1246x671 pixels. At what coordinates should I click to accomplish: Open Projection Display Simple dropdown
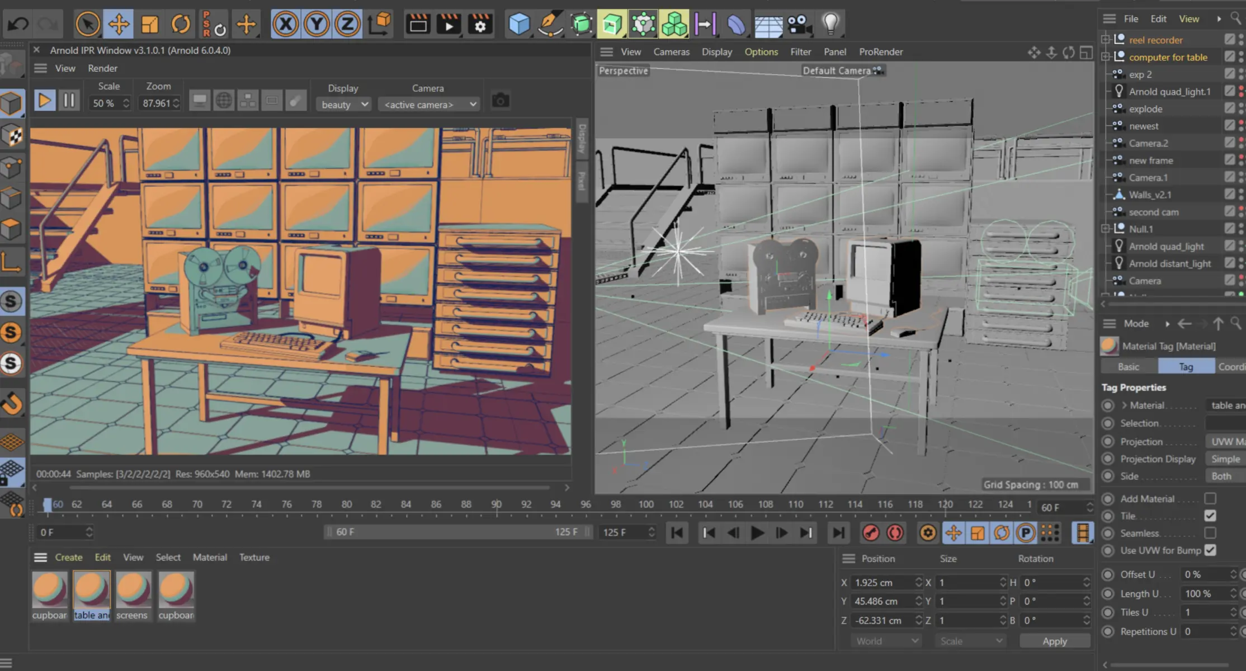coord(1226,459)
